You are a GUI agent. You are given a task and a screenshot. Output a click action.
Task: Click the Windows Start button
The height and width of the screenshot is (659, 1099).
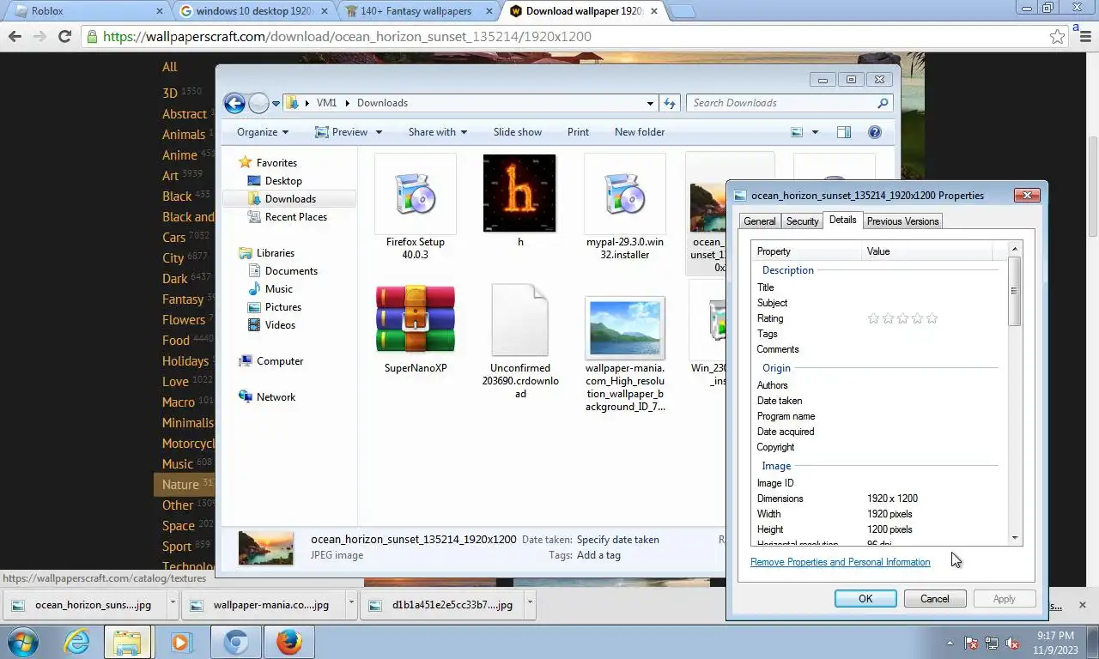[x=22, y=642]
